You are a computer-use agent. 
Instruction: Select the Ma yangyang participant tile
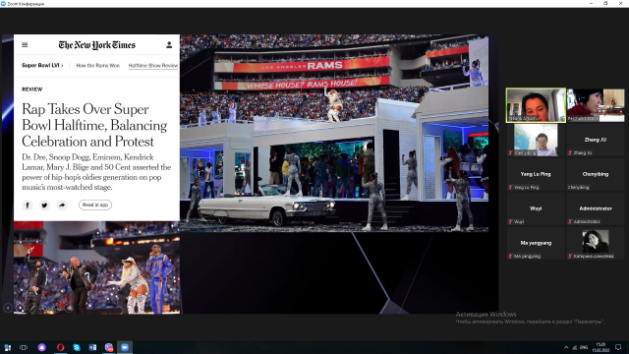(536, 243)
